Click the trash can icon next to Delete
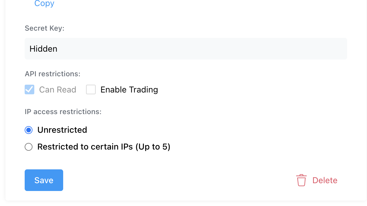 (301, 180)
